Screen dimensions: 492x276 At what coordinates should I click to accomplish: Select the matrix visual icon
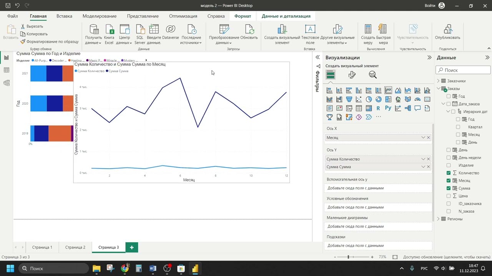pyautogui.click(x=369, y=108)
